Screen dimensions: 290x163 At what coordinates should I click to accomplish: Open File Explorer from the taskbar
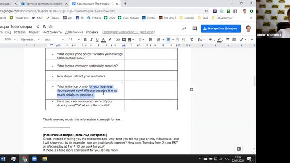click(44, 159)
